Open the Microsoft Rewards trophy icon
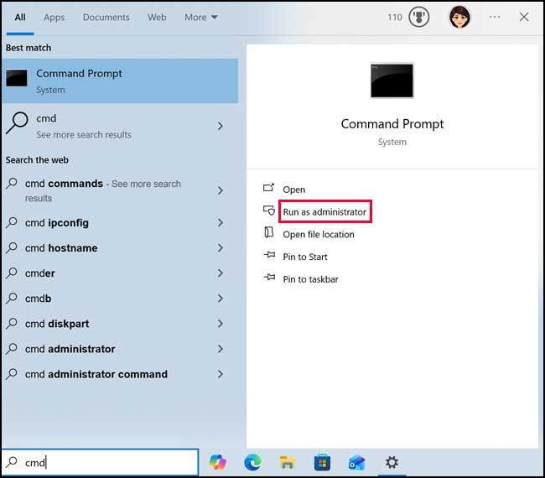Viewport: 545px width, 478px height. [x=419, y=17]
